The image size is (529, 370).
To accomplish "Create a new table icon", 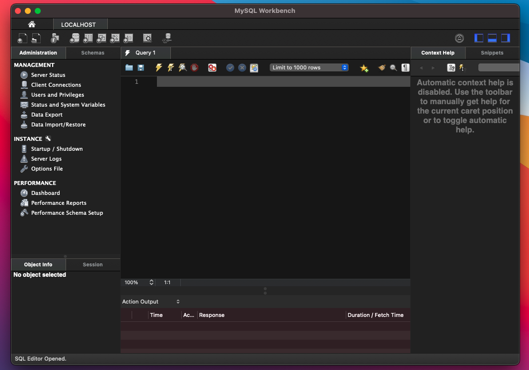I will coord(88,38).
